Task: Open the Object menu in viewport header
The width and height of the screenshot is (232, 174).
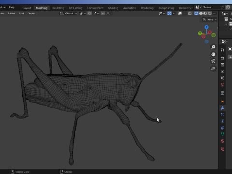Action: click(x=31, y=14)
